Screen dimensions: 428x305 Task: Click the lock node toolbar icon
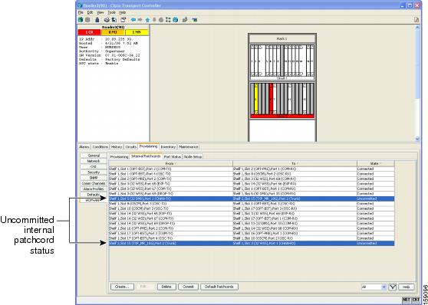tap(97, 20)
